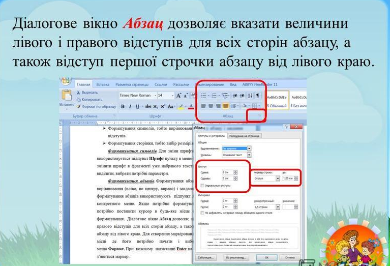390x266 pixels.
Task: Toggle the show paragraph marks ¶ icon
Action: tap(258, 96)
